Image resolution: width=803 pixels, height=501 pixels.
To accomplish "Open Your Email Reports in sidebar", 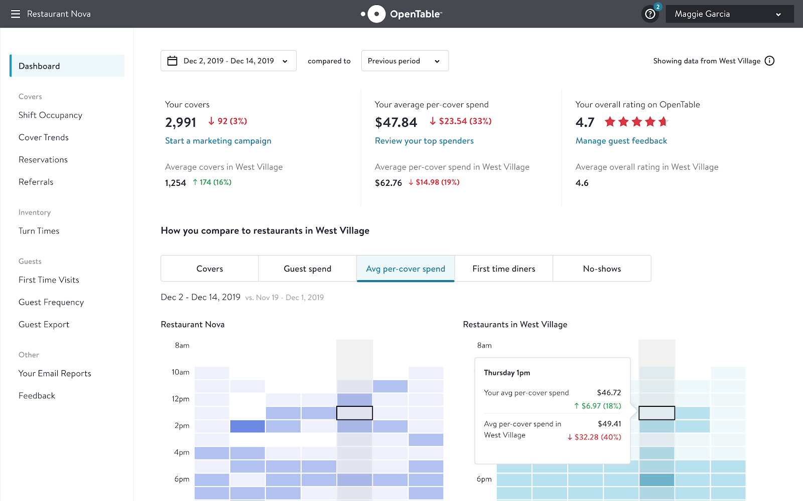I will 55,374.
